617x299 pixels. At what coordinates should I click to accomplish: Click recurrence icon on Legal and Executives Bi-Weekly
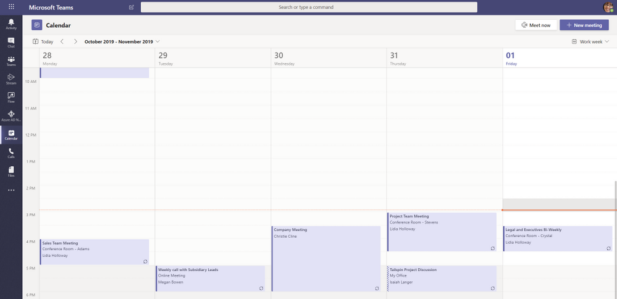pos(608,248)
